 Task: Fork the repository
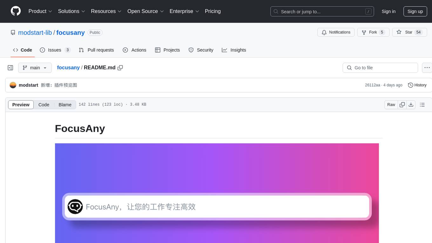373,32
